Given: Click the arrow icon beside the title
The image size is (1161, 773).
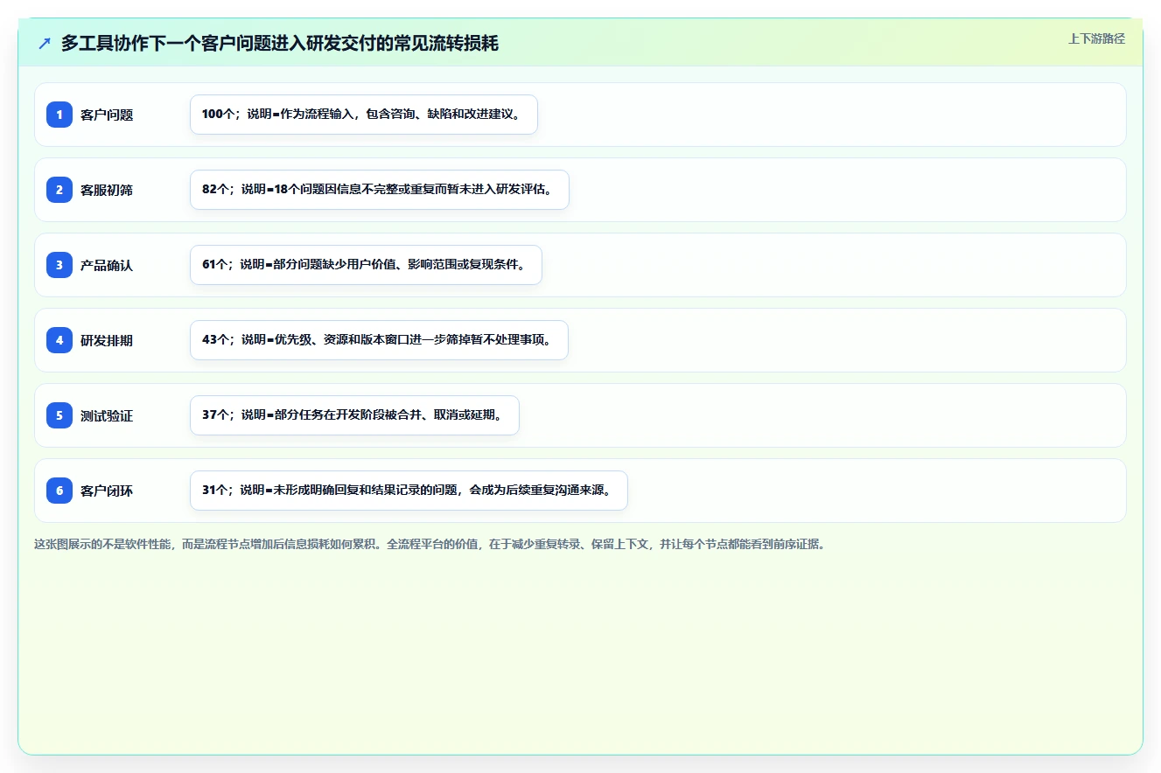Looking at the screenshot, I should (x=45, y=44).
